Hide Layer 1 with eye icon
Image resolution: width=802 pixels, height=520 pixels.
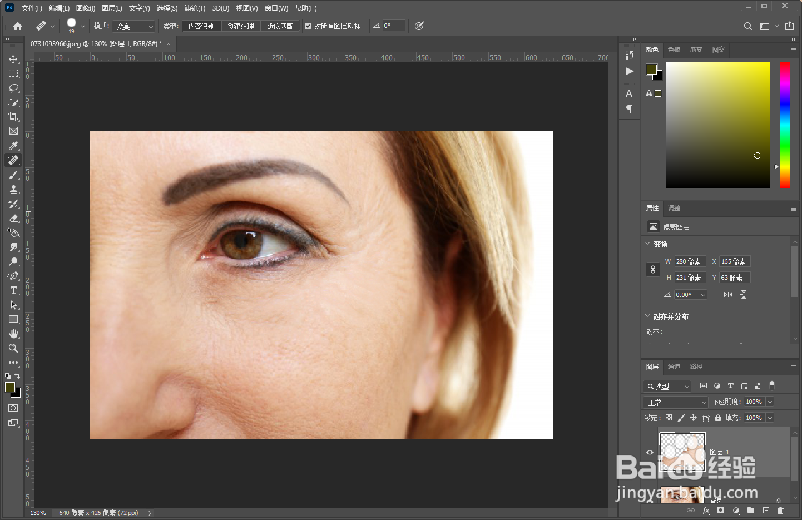(x=650, y=452)
